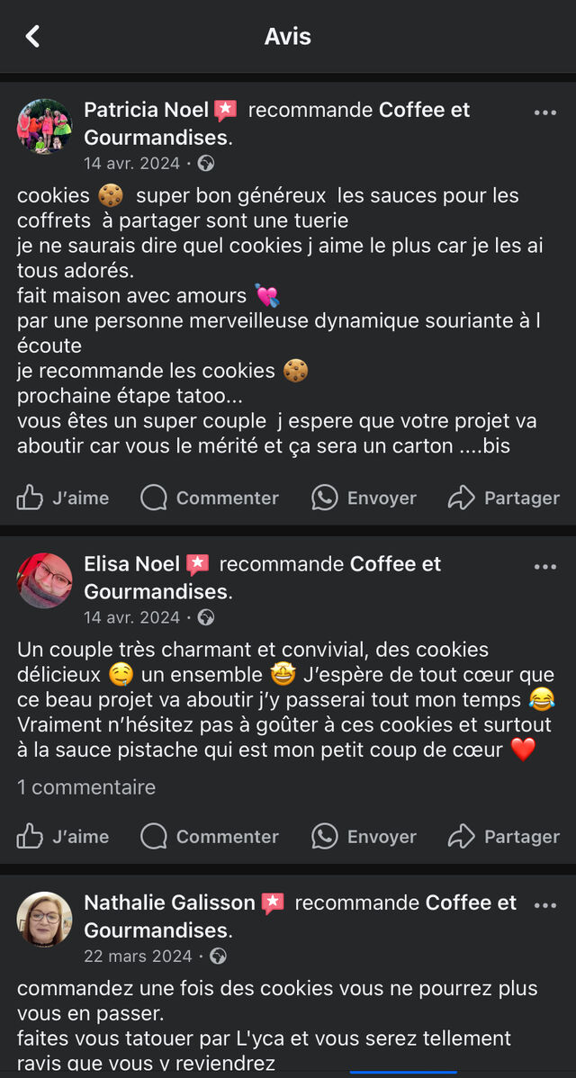Open Nathalie Galisson's profile name link
Image resolution: width=576 pixels, height=1078 pixels.
click(x=169, y=903)
